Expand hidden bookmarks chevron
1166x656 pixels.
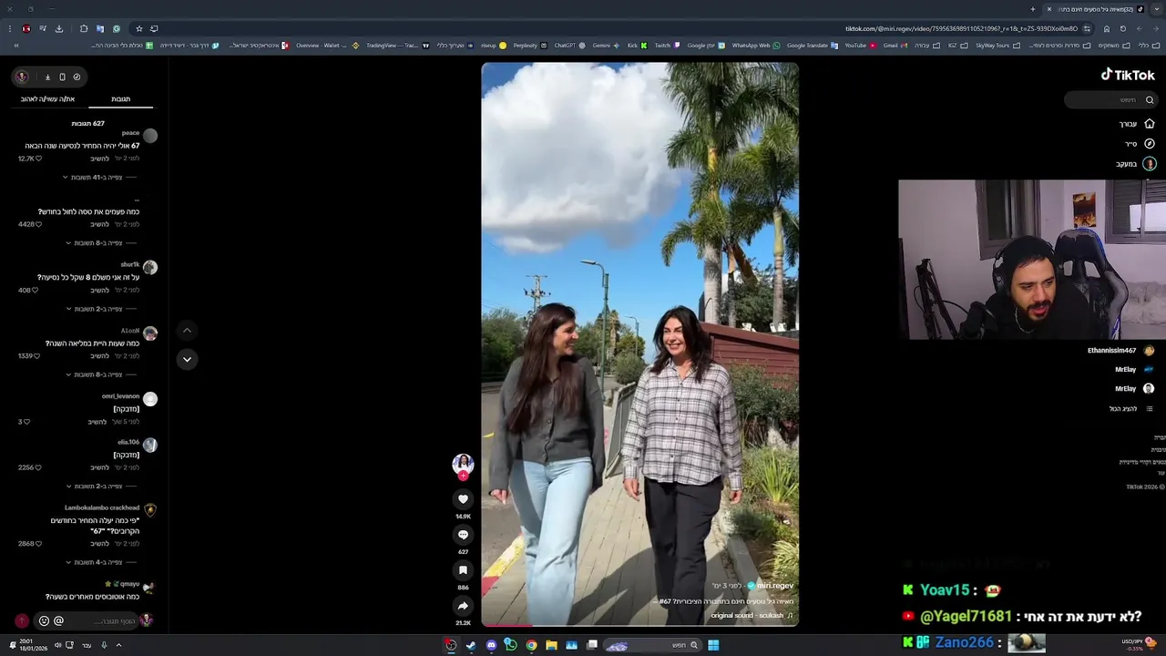(x=15, y=45)
